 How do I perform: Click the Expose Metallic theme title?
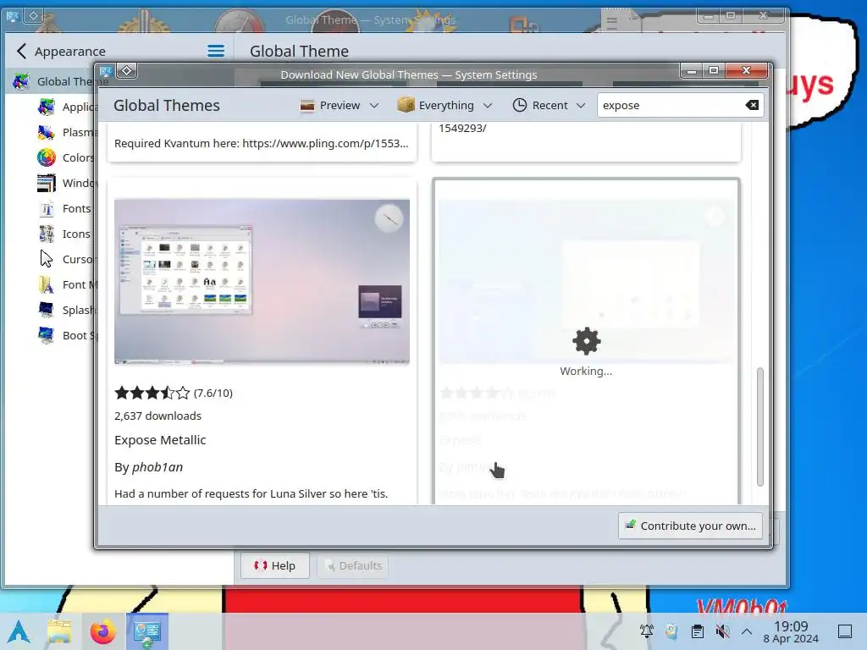click(160, 440)
